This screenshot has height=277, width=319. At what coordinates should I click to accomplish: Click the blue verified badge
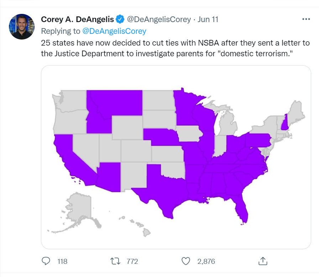click(120, 19)
